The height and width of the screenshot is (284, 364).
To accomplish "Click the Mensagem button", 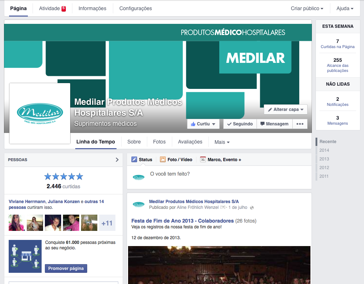I will coord(275,124).
